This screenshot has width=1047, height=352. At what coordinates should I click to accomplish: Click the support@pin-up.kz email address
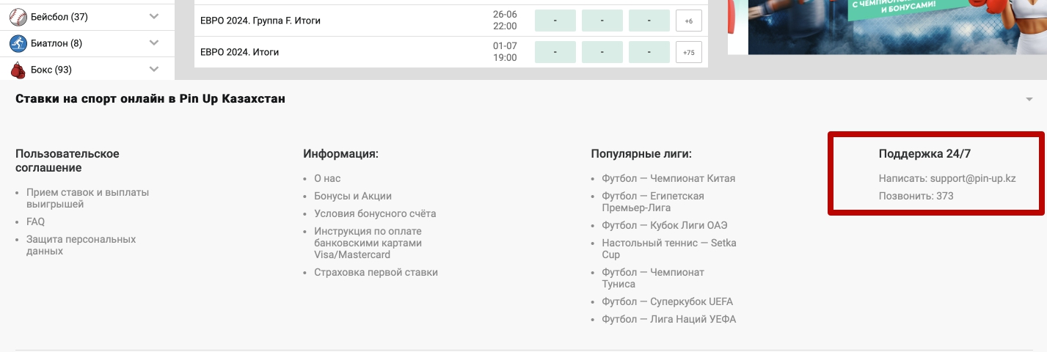(x=973, y=178)
